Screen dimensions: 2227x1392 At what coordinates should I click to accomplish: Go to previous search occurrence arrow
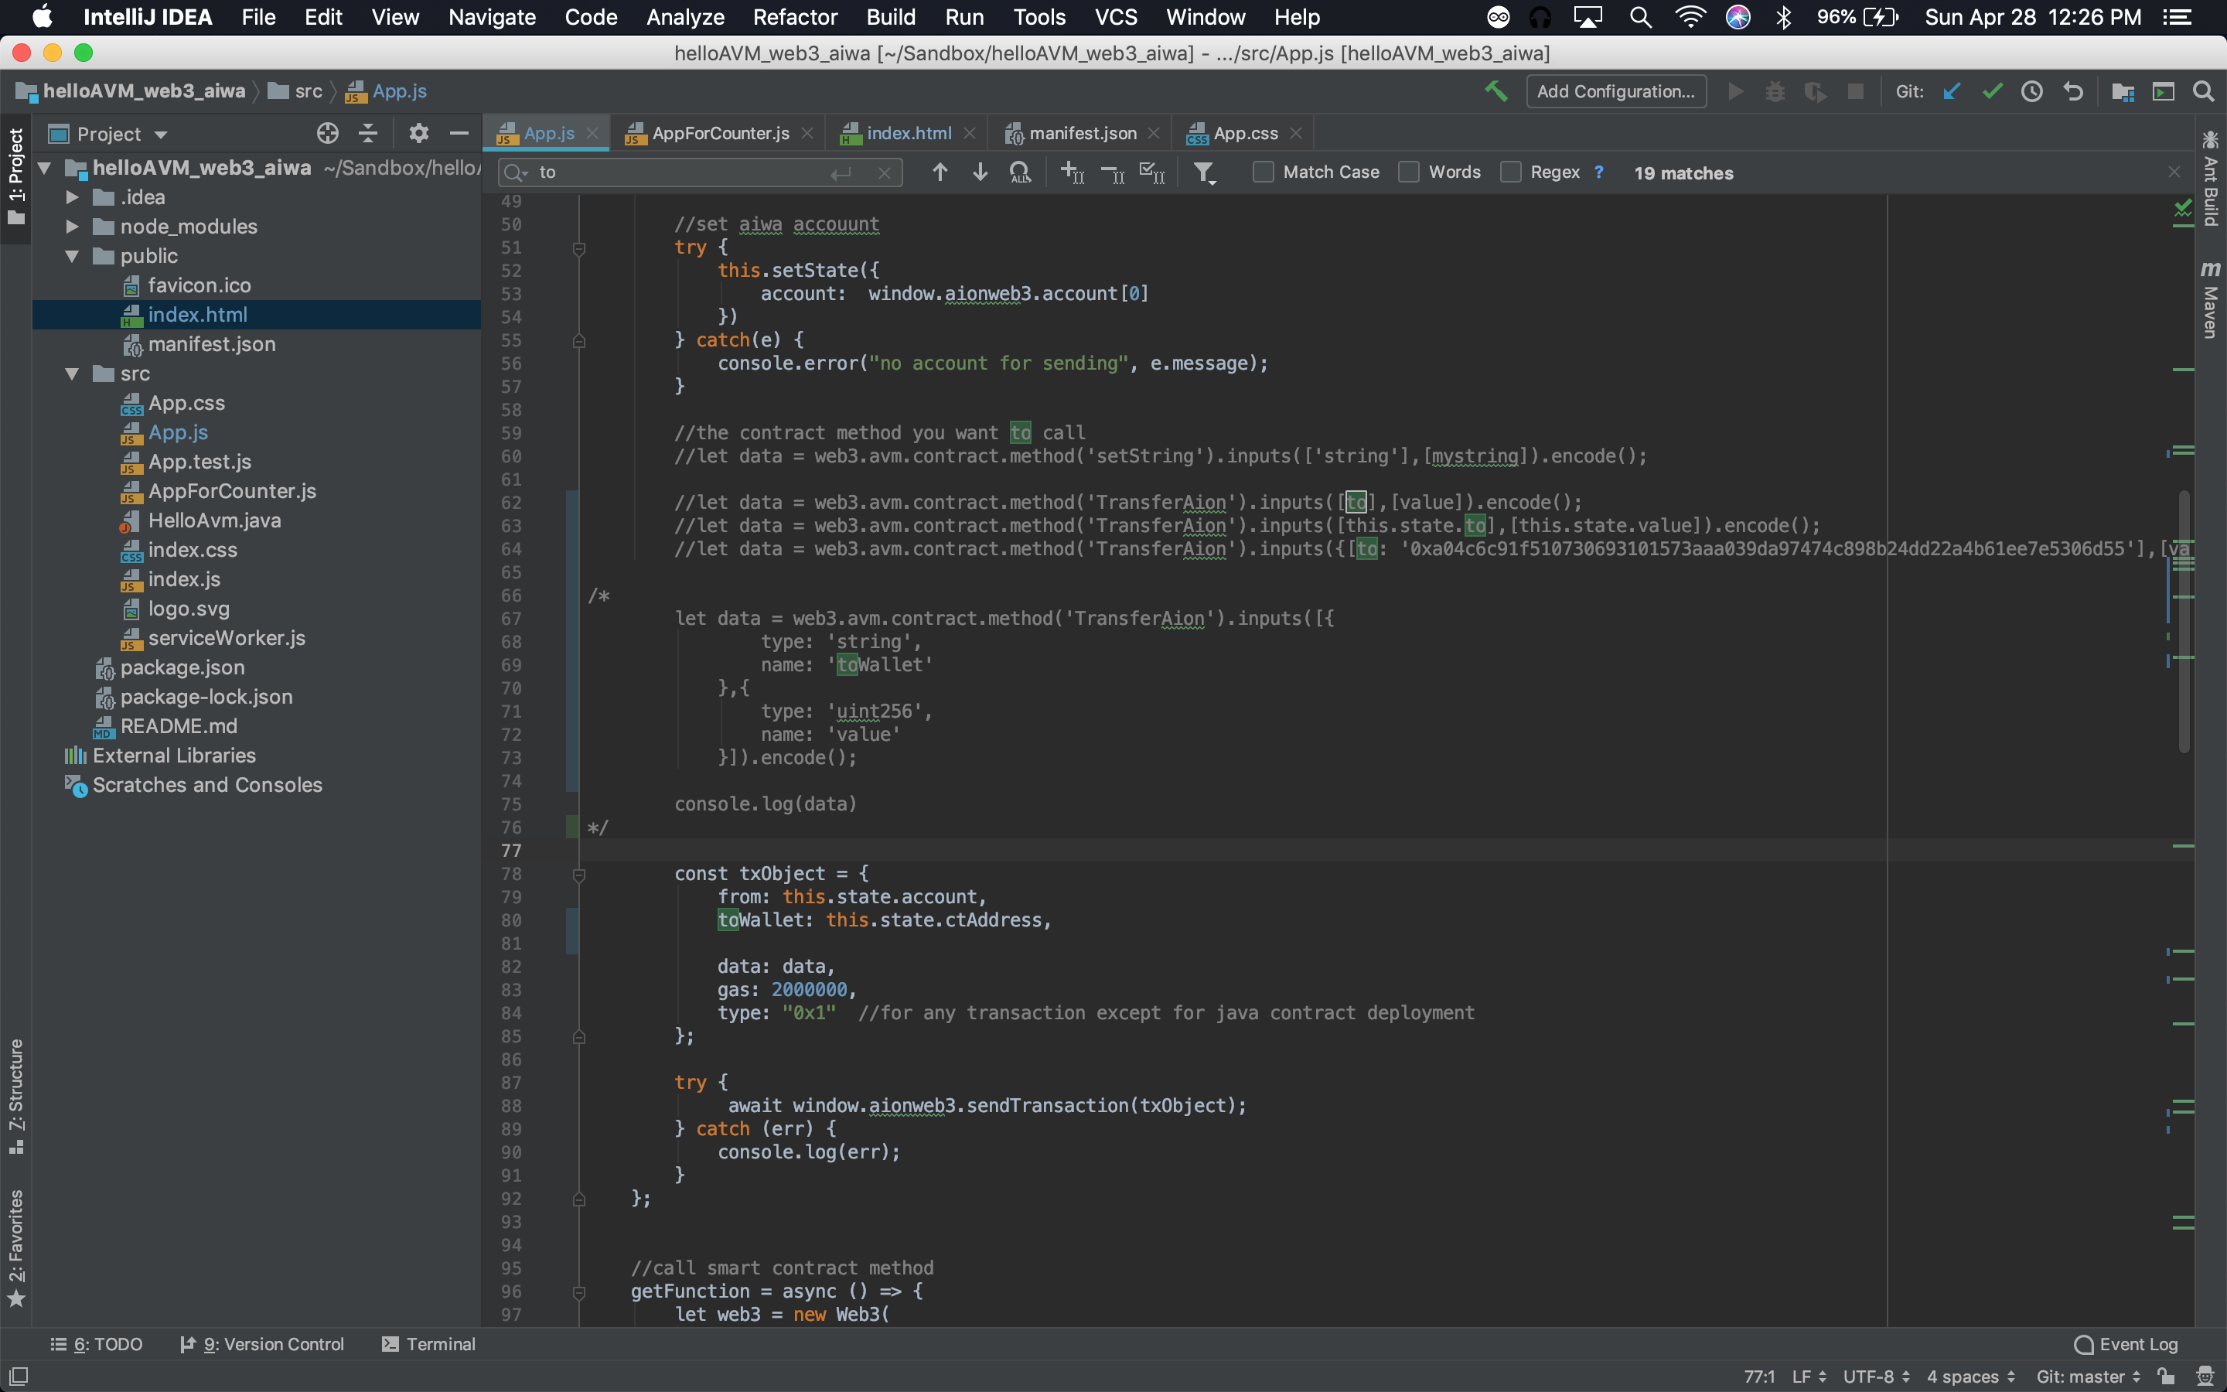click(x=940, y=172)
